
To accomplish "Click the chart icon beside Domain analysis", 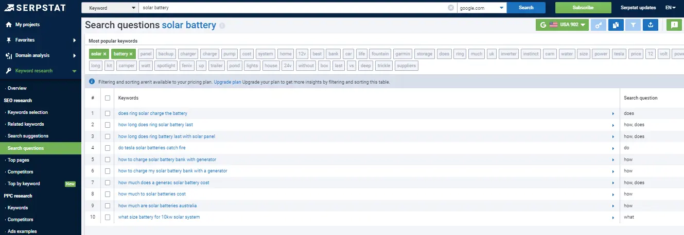I will [x=9, y=55].
